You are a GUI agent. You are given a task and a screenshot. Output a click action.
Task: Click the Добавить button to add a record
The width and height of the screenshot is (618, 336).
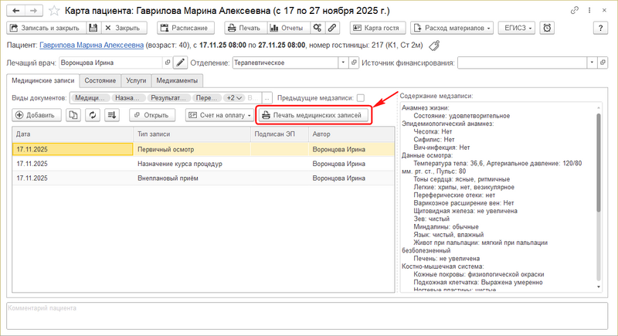pos(36,115)
